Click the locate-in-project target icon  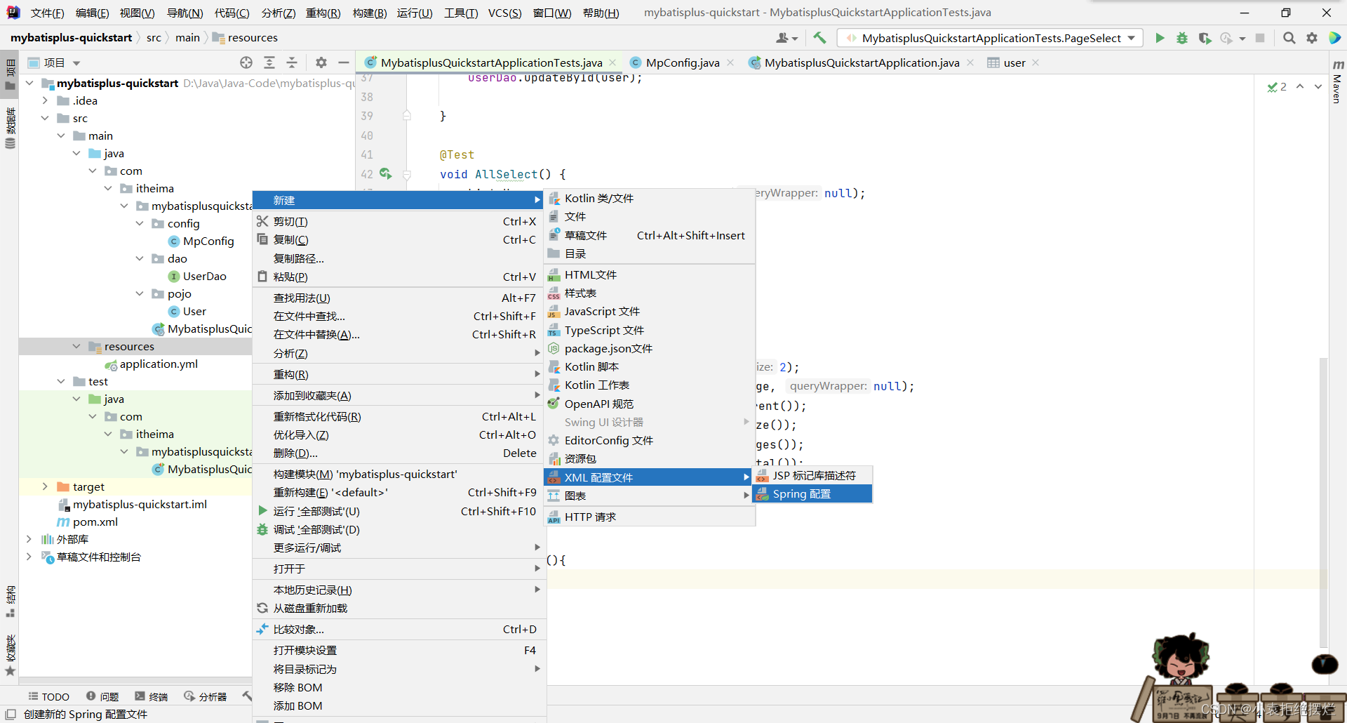246,62
